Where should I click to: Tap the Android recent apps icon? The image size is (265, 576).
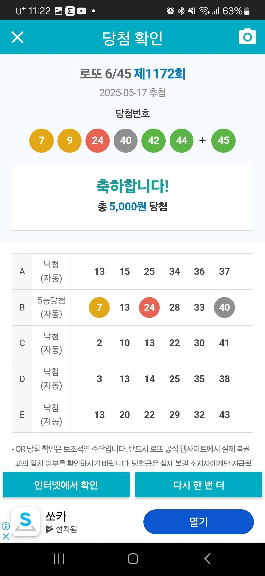point(59,559)
